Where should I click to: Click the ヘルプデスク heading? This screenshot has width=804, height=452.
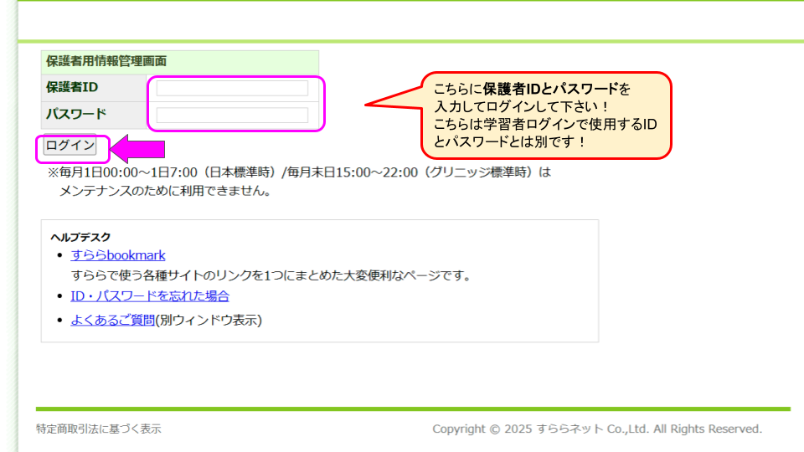point(80,237)
